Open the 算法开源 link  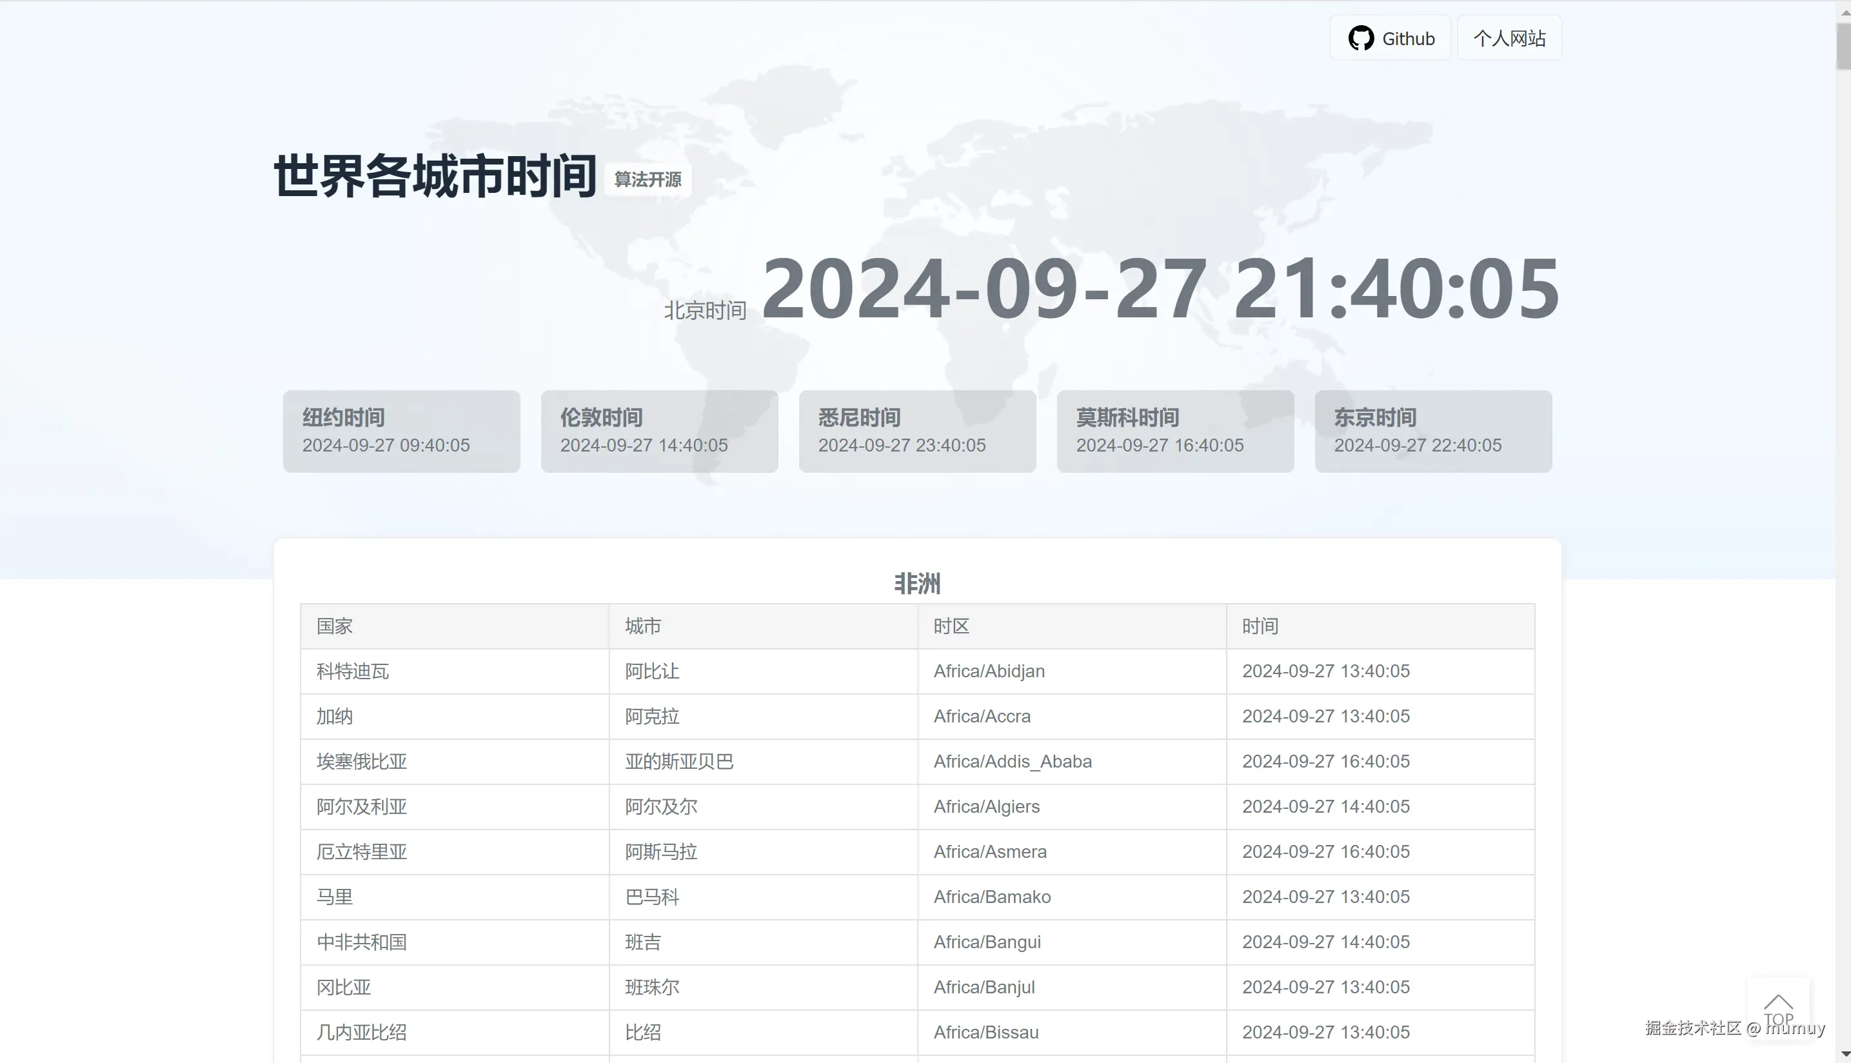click(x=648, y=179)
